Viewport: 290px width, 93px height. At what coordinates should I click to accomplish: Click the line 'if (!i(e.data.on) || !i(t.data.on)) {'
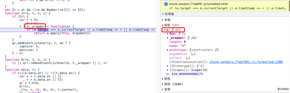pyautogui.click(x=46, y=73)
